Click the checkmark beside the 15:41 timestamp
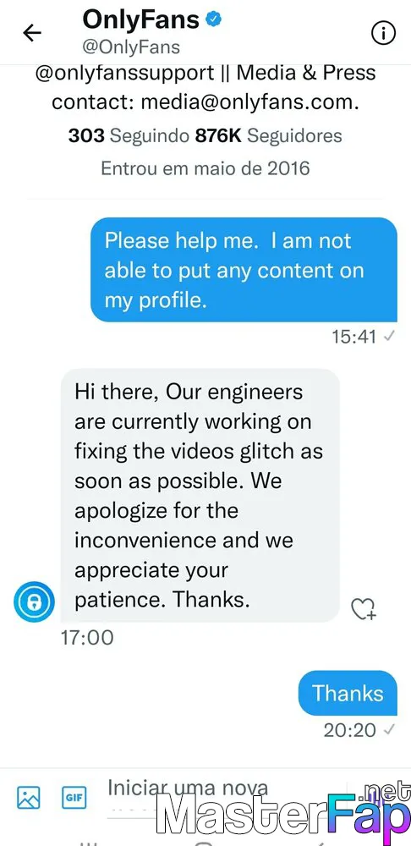This screenshot has height=846, width=411. tap(389, 337)
